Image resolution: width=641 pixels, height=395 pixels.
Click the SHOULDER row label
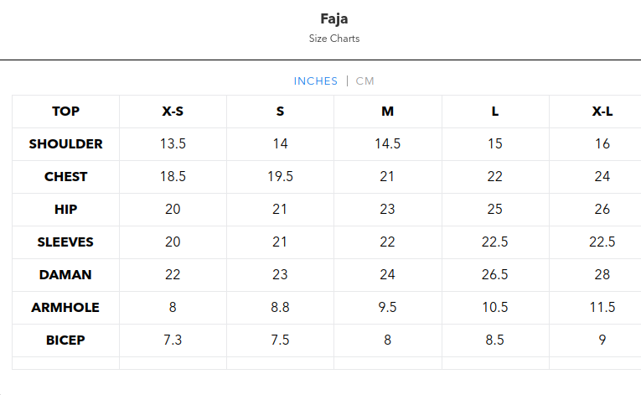tap(66, 144)
